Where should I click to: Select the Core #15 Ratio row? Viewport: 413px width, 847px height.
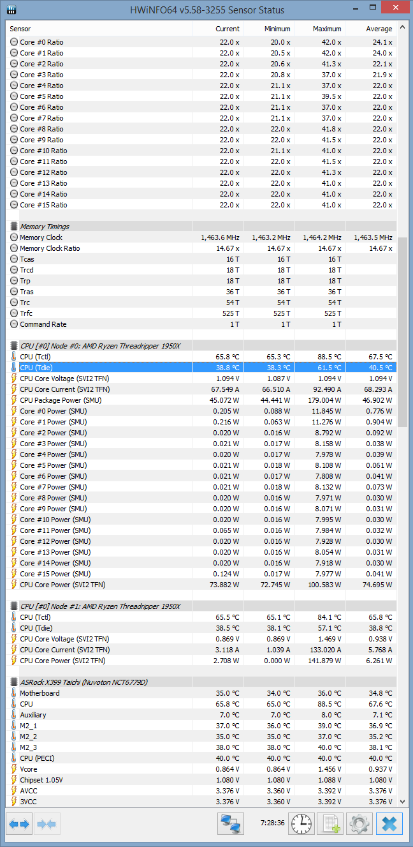[x=201, y=205]
